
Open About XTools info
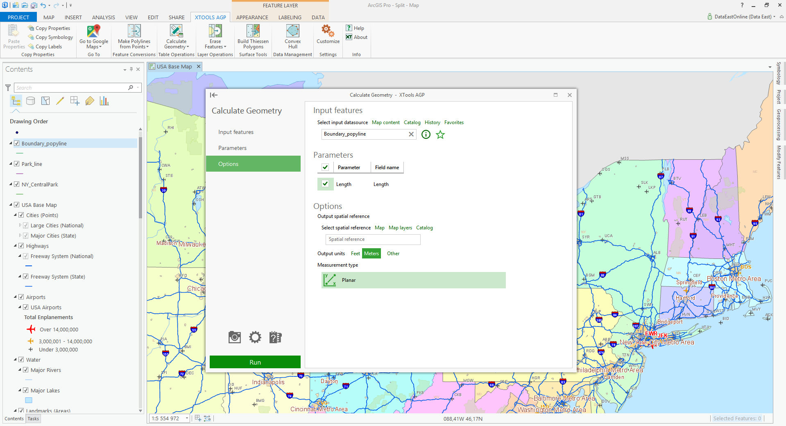[357, 37]
